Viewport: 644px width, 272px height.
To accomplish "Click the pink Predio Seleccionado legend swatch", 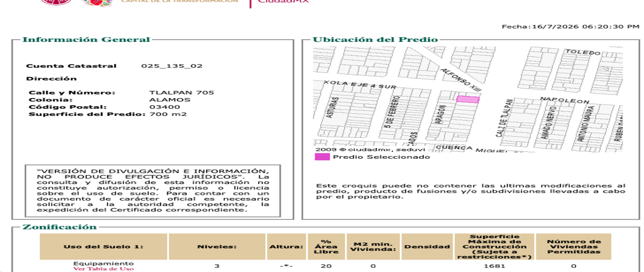I will click(x=322, y=157).
